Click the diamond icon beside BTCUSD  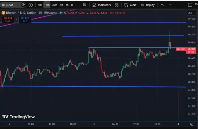point(23,5)
